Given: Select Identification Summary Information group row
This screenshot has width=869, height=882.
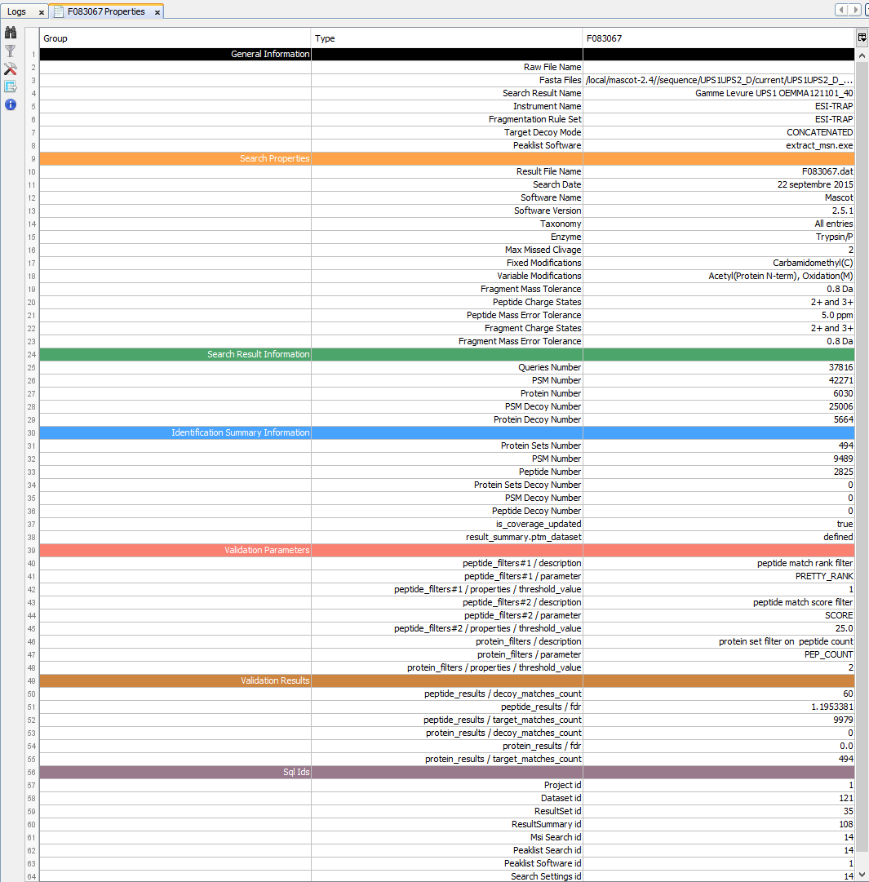Looking at the screenshot, I should (447, 432).
